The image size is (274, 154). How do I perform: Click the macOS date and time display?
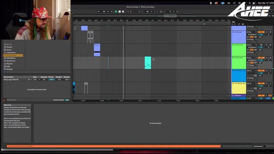pos(265,3)
